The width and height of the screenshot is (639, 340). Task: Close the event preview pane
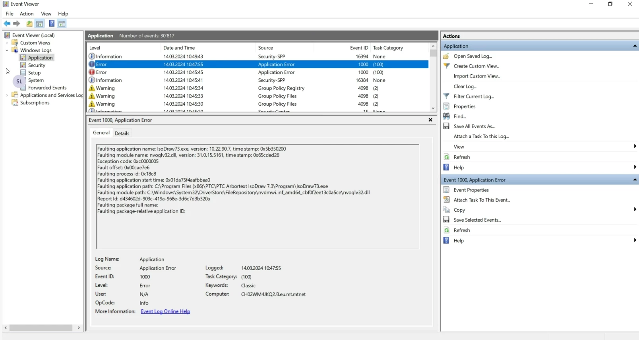coord(430,120)
